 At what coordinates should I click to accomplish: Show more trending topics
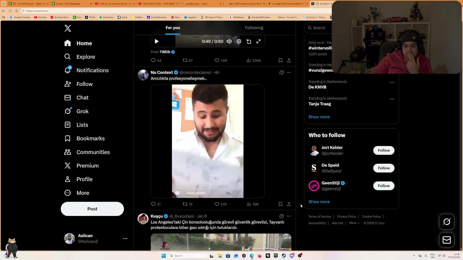click(x=319, y=117)
